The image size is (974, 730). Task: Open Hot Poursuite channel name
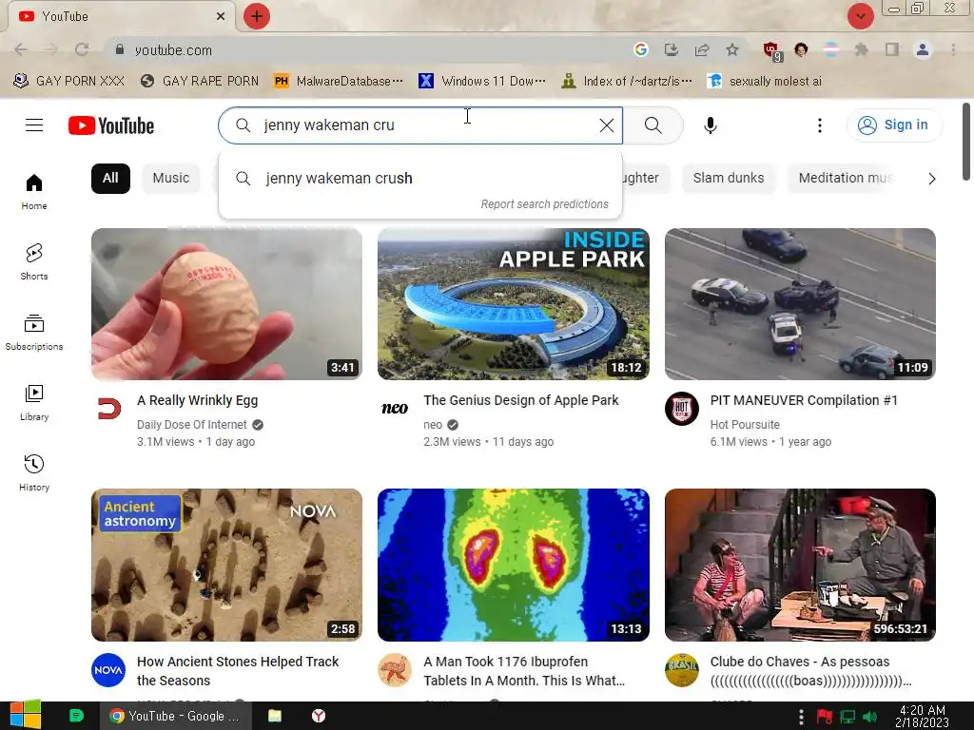[745, 425]
